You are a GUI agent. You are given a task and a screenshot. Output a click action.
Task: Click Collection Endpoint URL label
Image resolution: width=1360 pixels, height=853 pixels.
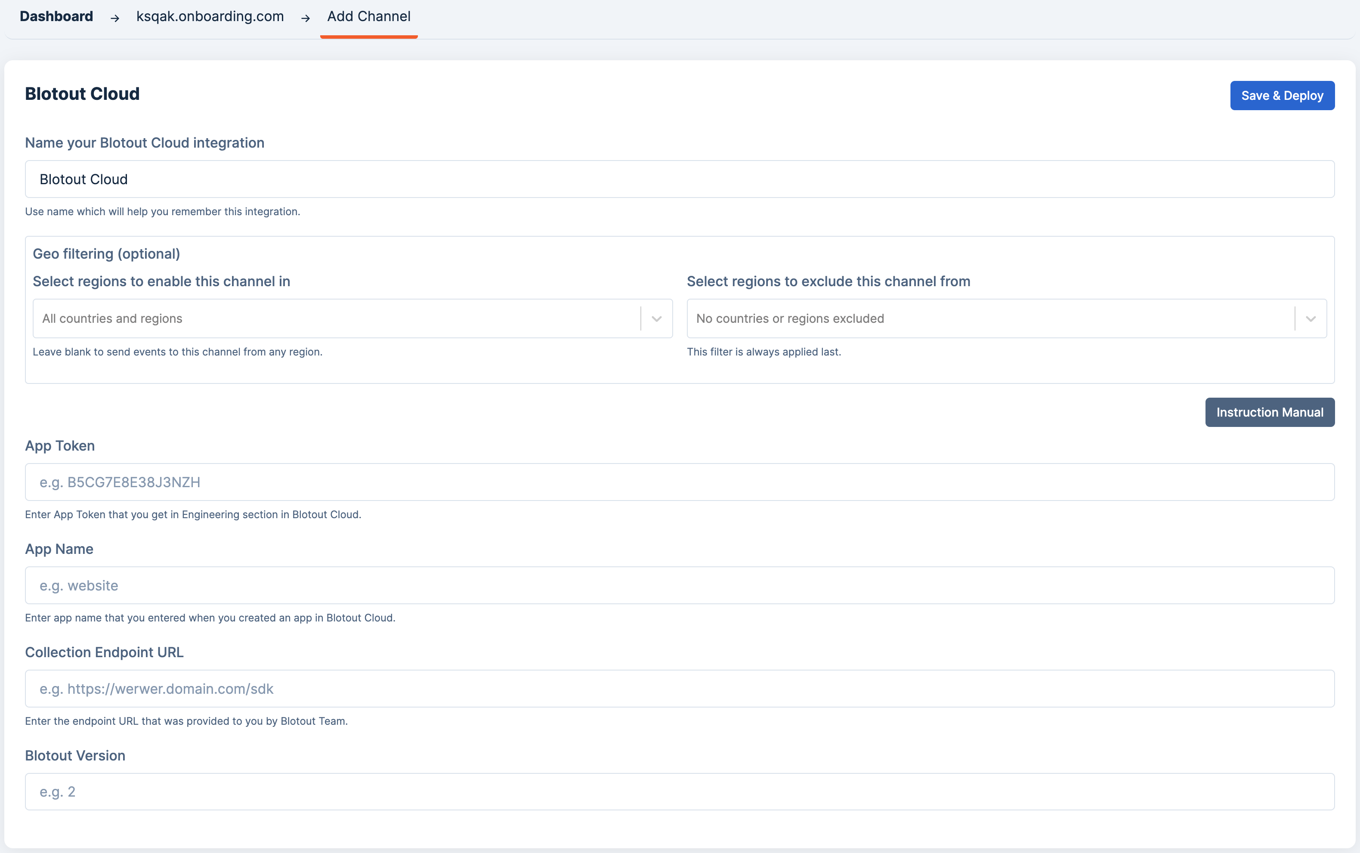click(x=104, y=652)
